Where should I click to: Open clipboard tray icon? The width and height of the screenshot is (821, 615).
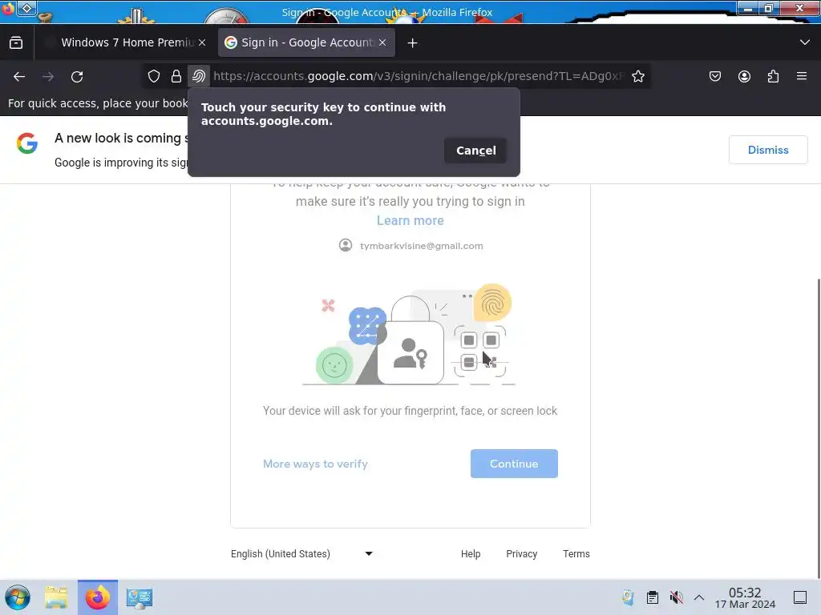(x=653, y=597)
